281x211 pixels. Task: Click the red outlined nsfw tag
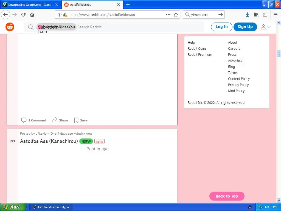pyautogui.click(x=99, y=141)
